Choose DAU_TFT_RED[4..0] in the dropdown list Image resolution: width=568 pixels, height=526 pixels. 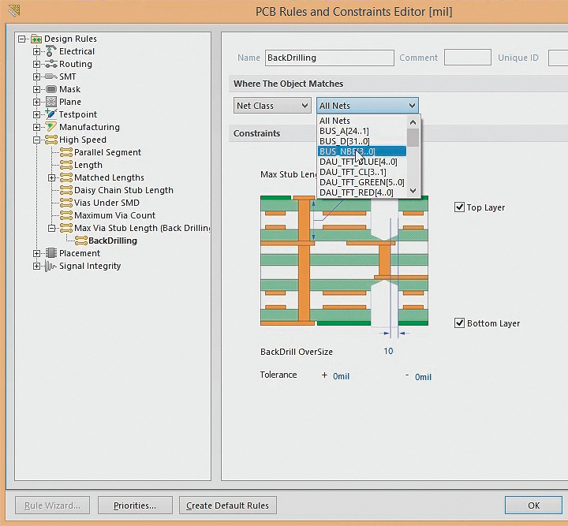pos(356,192)
